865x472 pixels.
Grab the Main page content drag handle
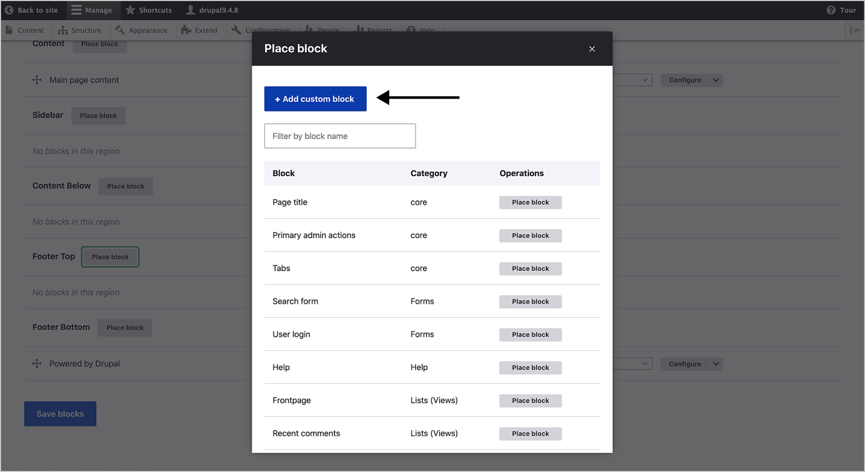37,80
